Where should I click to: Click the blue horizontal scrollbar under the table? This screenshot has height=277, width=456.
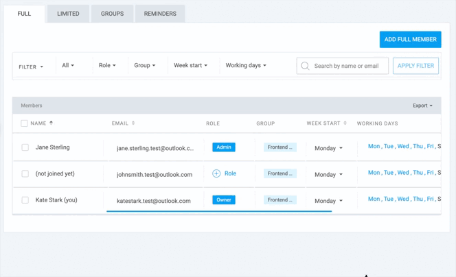tap(219, 211)
